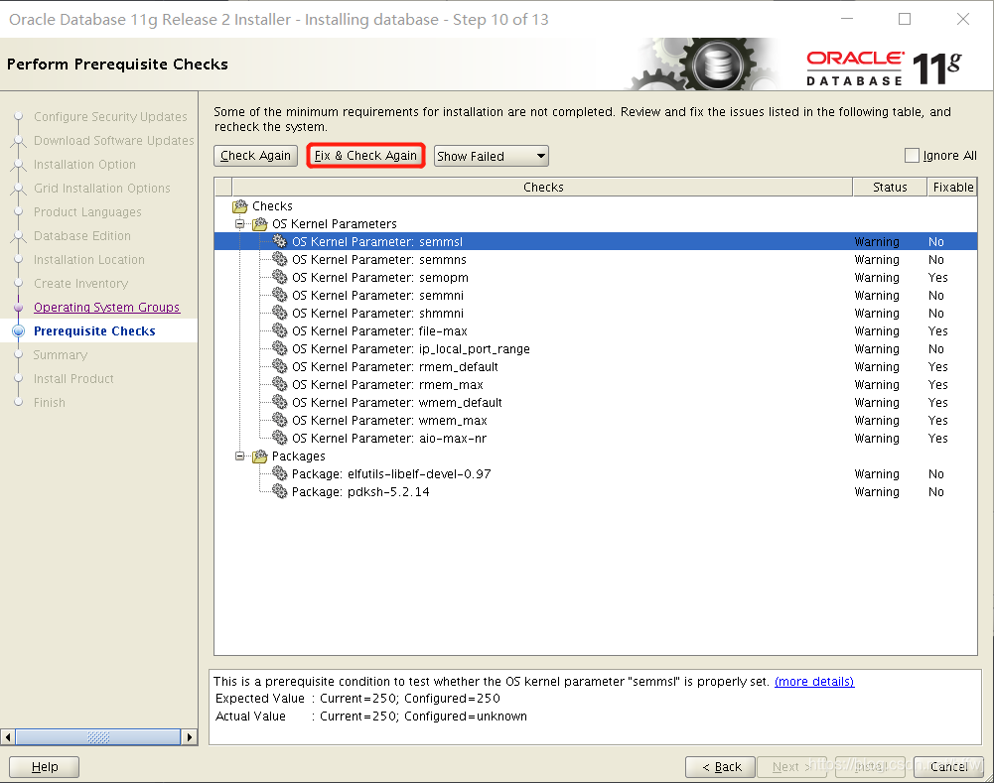
Task: Click the Back button
Action: coord(720,766)
